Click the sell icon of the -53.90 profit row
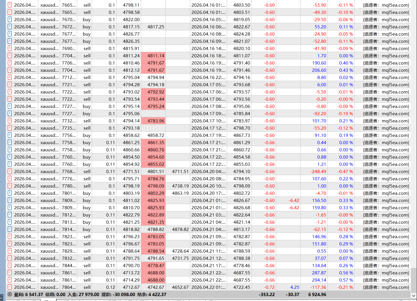Screen dimensions: 417x301 pos(10,5)
